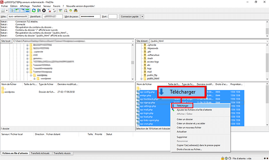Open the Site Manager icon
269x160 pixels.
pos(3,10)
